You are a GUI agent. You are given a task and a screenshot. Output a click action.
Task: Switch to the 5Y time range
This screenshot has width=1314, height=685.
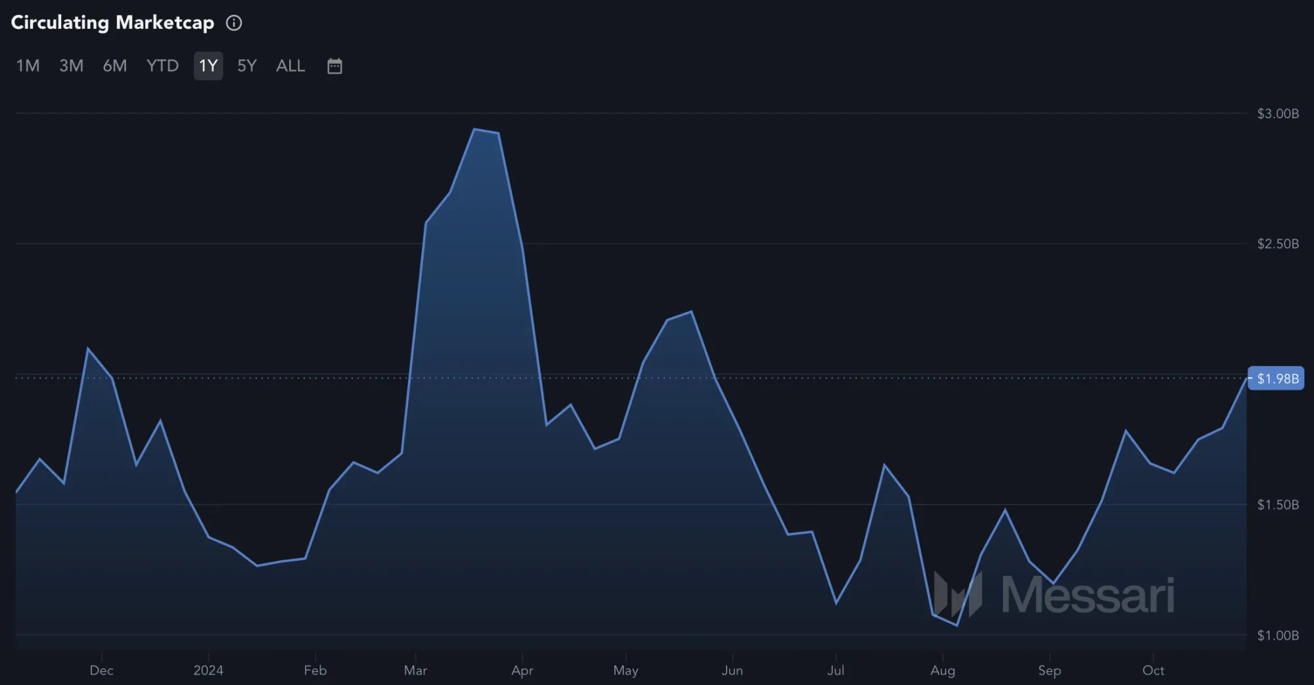[x=247, y=66]
